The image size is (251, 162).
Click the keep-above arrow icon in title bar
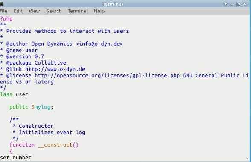[x=226, y=4]
